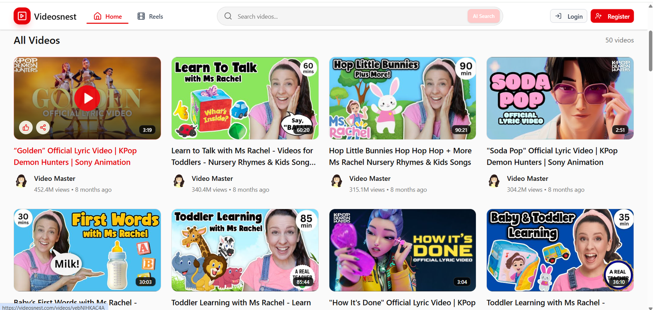Click Video Master name under Learn to Talk
The image size is (653, 310).
[x=212, y=178]
